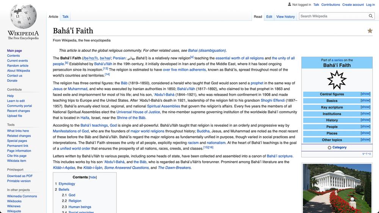Click the Log in link
Image resolution: width=379 pixels, height=213 pixels.
click(x=370, y=5)
